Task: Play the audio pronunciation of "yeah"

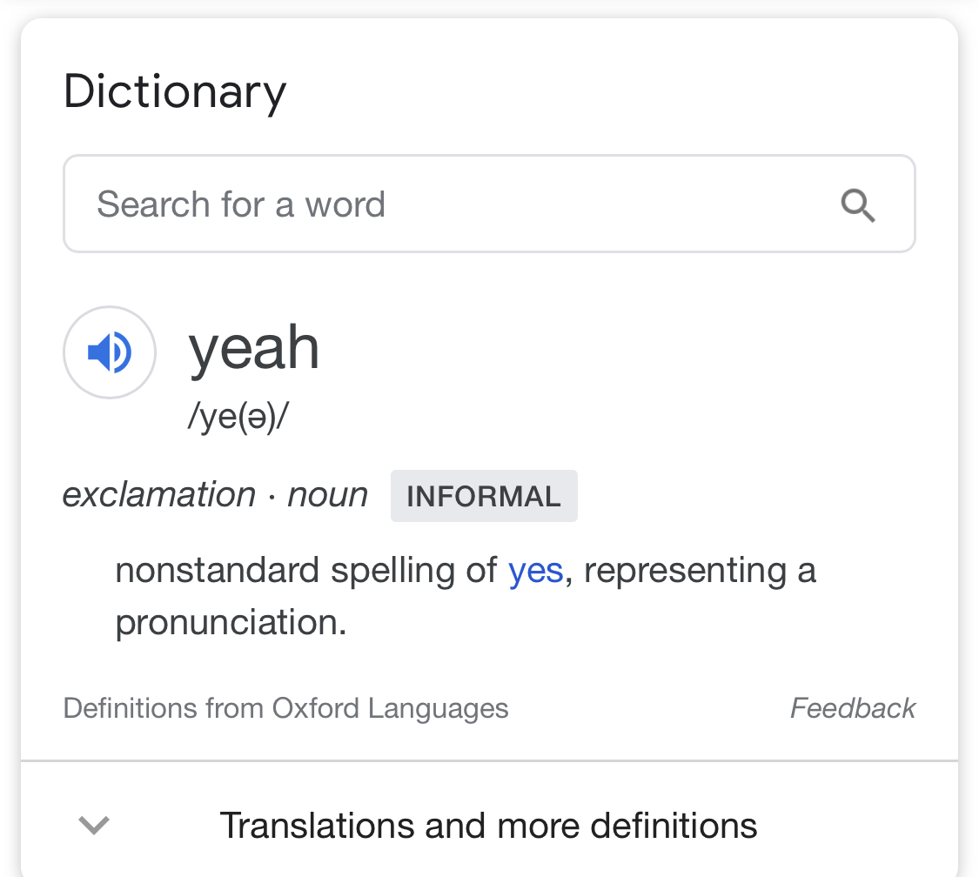Action: [110, 352]
